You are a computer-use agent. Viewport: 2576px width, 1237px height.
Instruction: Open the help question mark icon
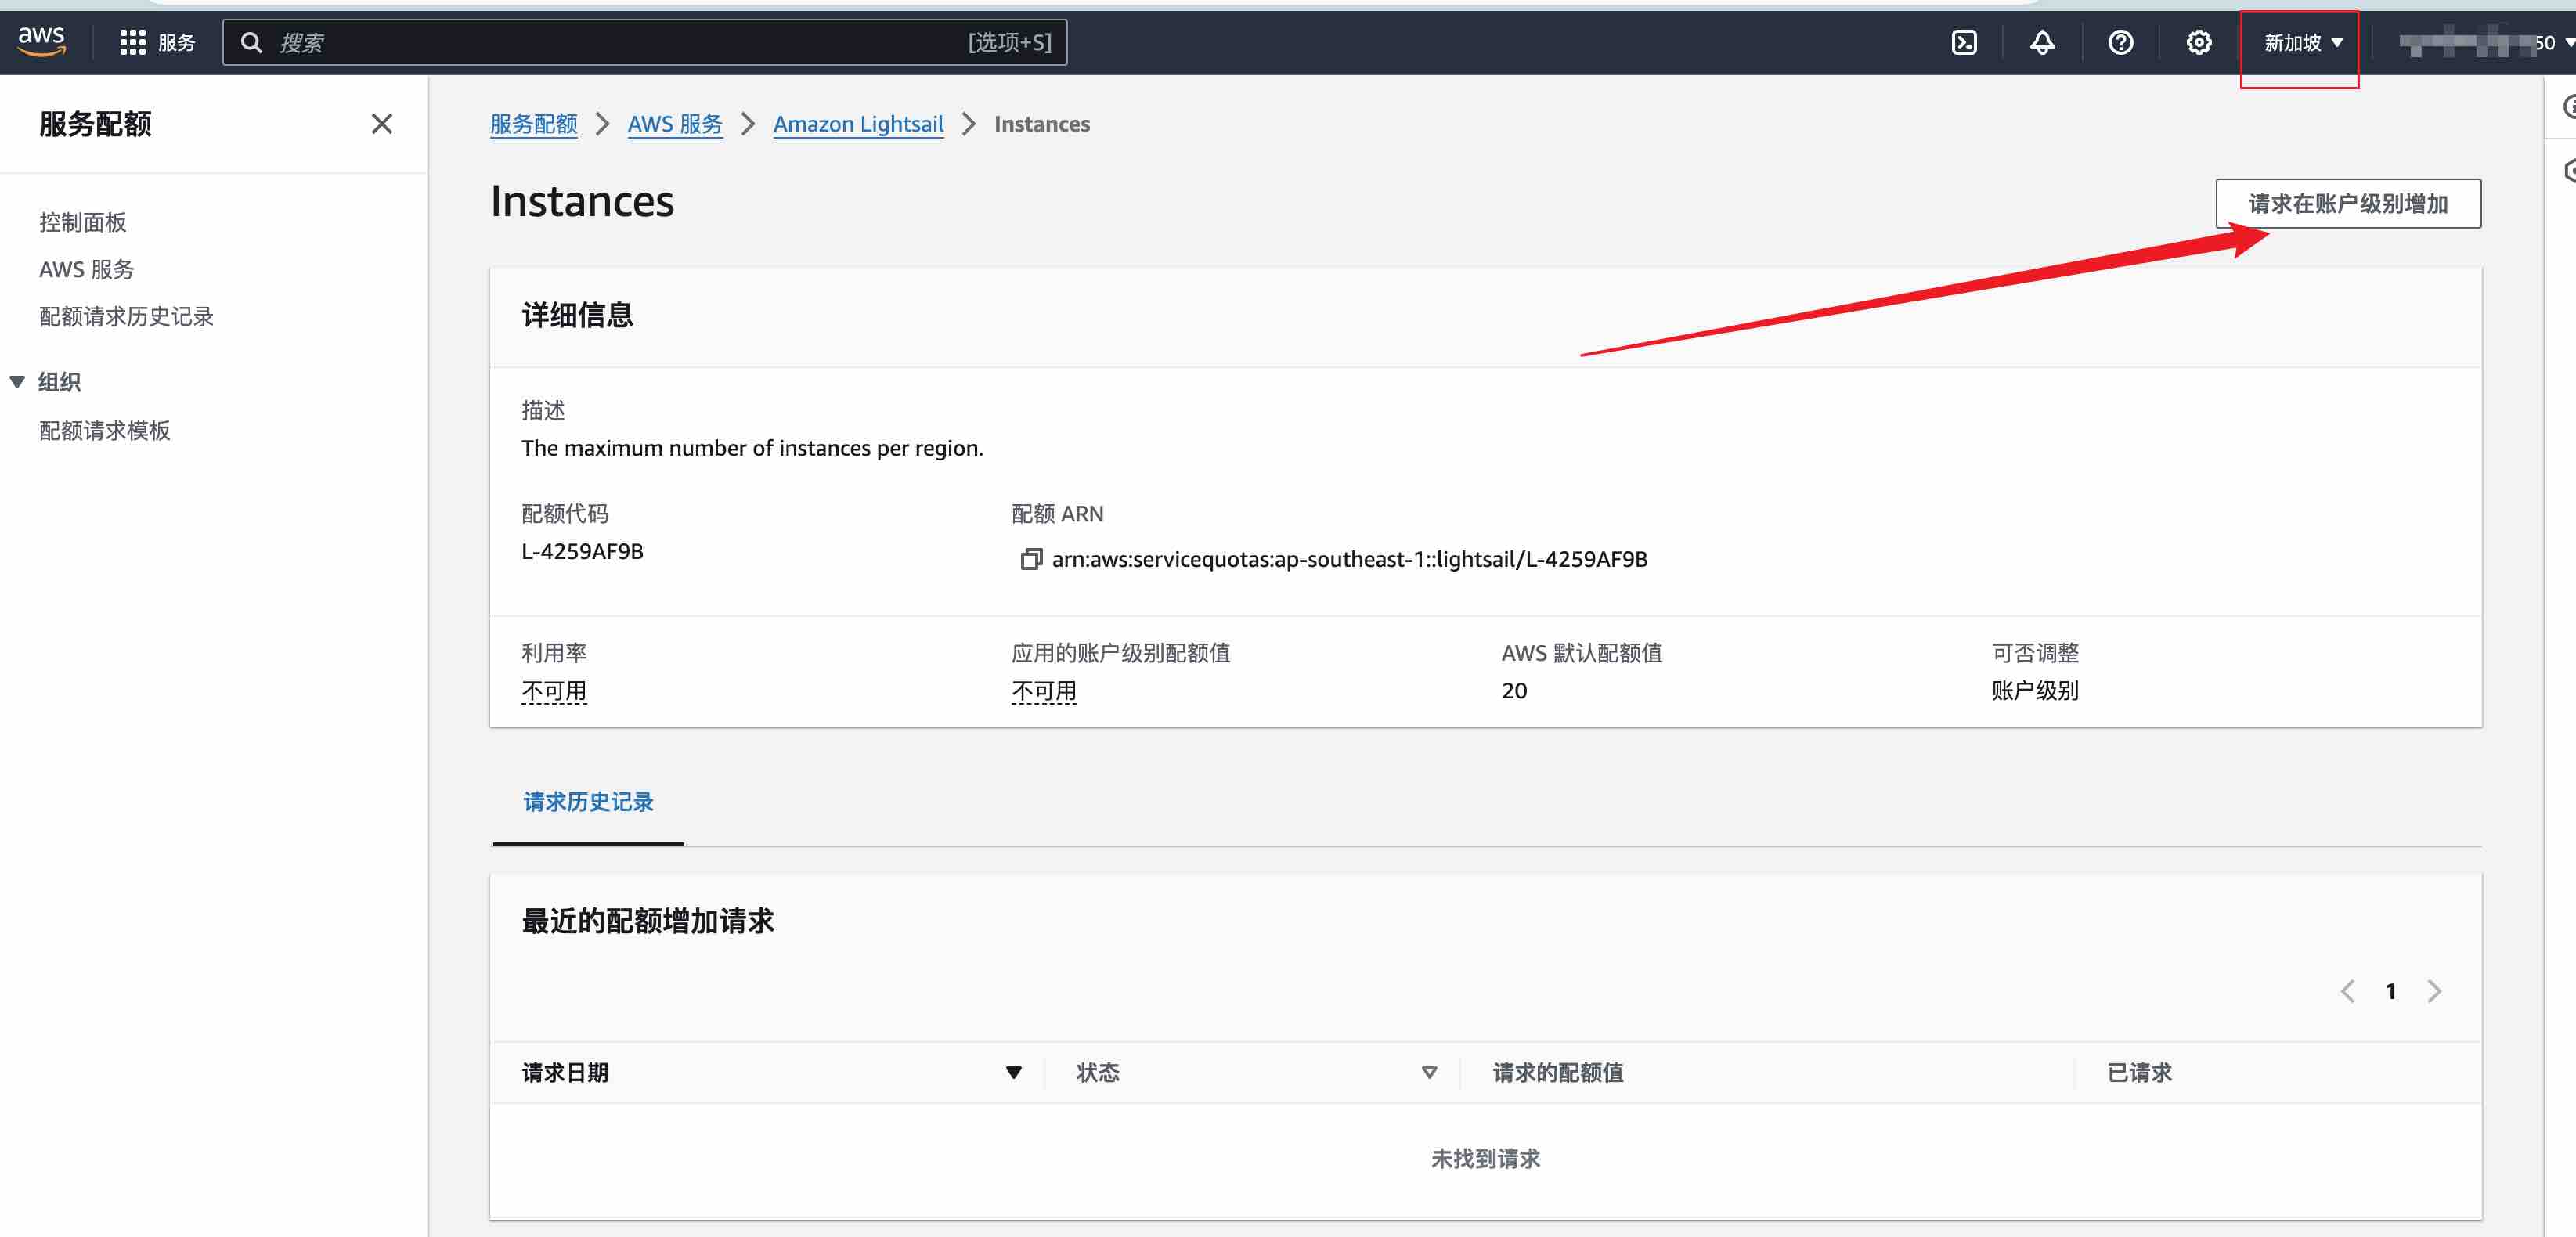[2120, 42]
